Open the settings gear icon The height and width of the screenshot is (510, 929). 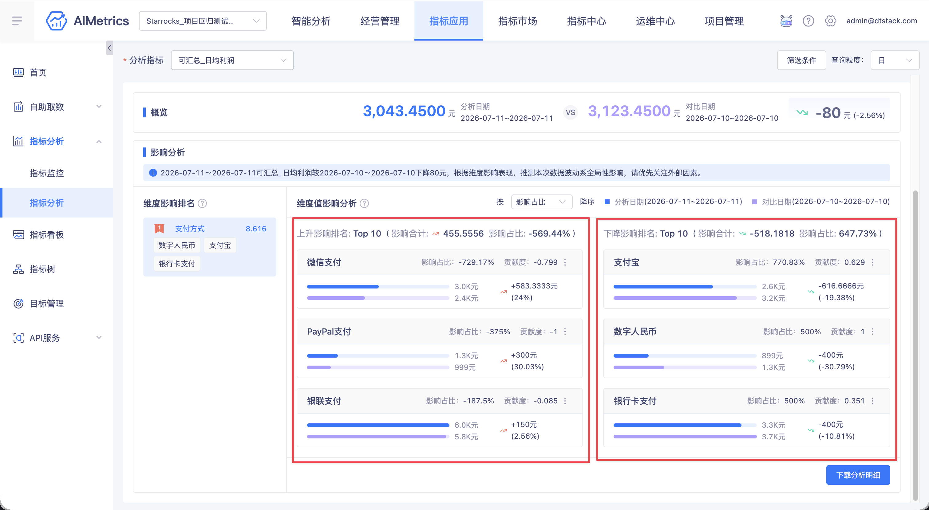(x=830, y=21)
